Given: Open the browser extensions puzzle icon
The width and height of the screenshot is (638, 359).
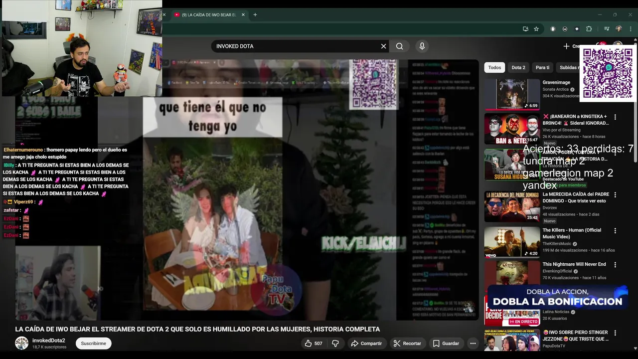Looking at the screenshot, I should [589, 29].
